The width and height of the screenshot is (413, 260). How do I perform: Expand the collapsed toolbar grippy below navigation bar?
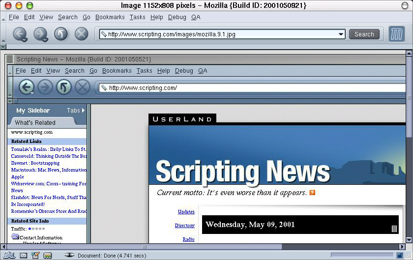[3, 47]
